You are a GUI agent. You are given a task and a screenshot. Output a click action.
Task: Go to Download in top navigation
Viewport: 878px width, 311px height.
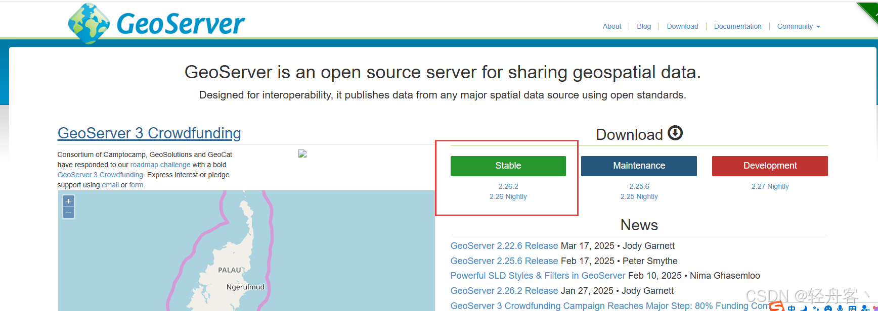(x=682, y=26)
